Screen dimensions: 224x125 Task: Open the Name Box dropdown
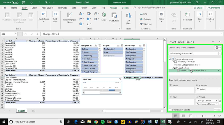(x=16, y=34)
